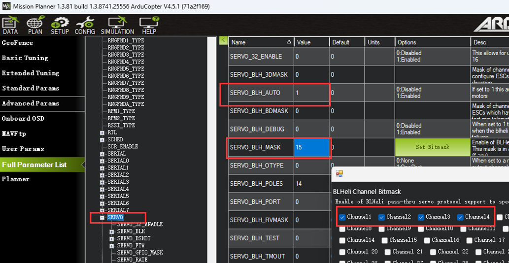Select the SERVO_32_ENABLE name cell in table
The width and height of the screenshot is (509, 263).
pos(261,57)
